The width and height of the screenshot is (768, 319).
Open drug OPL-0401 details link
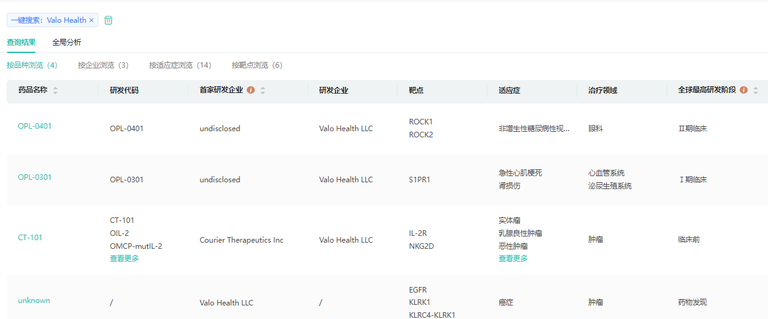pyautogui.click(x=34, y=126)
